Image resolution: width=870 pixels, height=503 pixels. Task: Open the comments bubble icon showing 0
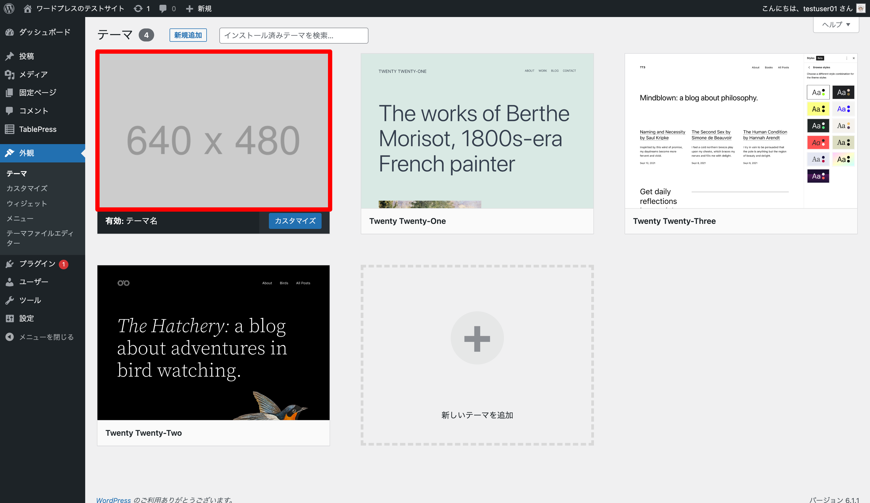coord(163,9)
